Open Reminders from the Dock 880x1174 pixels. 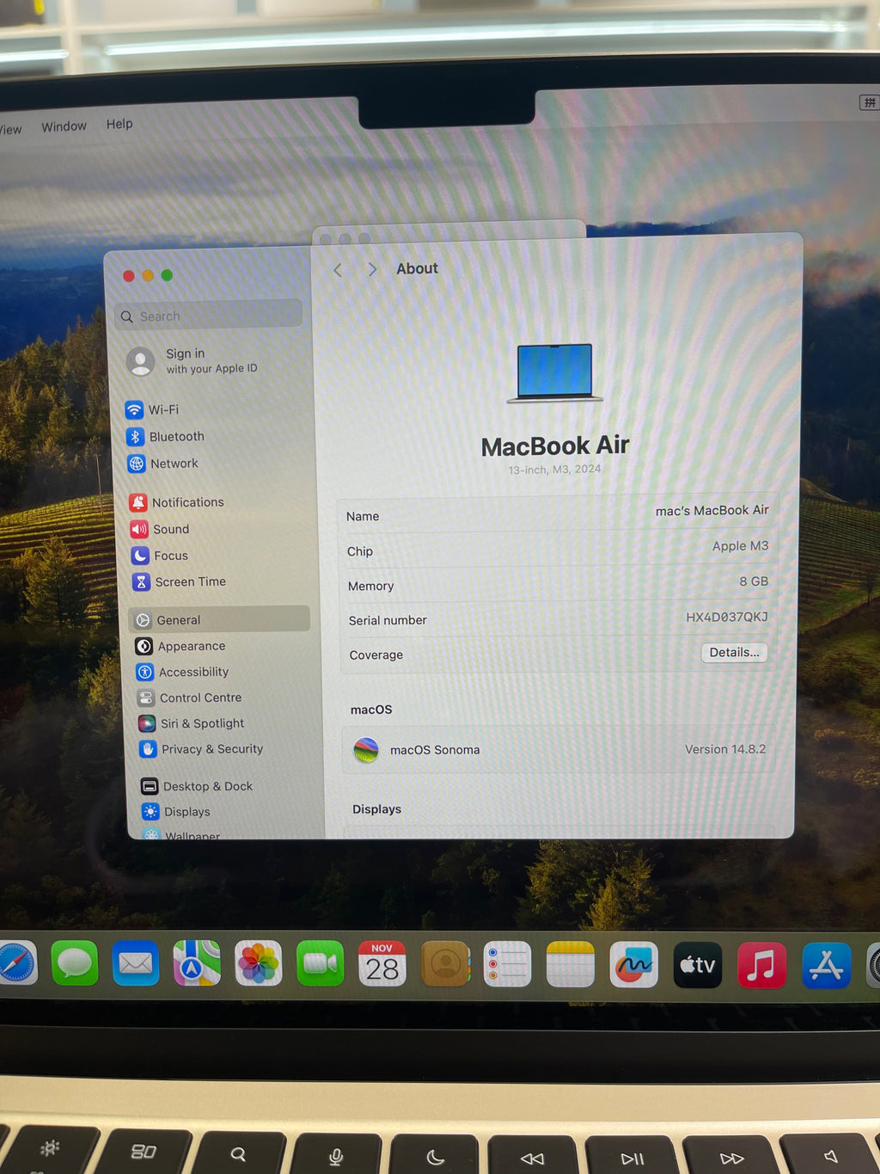coord(507,963)
